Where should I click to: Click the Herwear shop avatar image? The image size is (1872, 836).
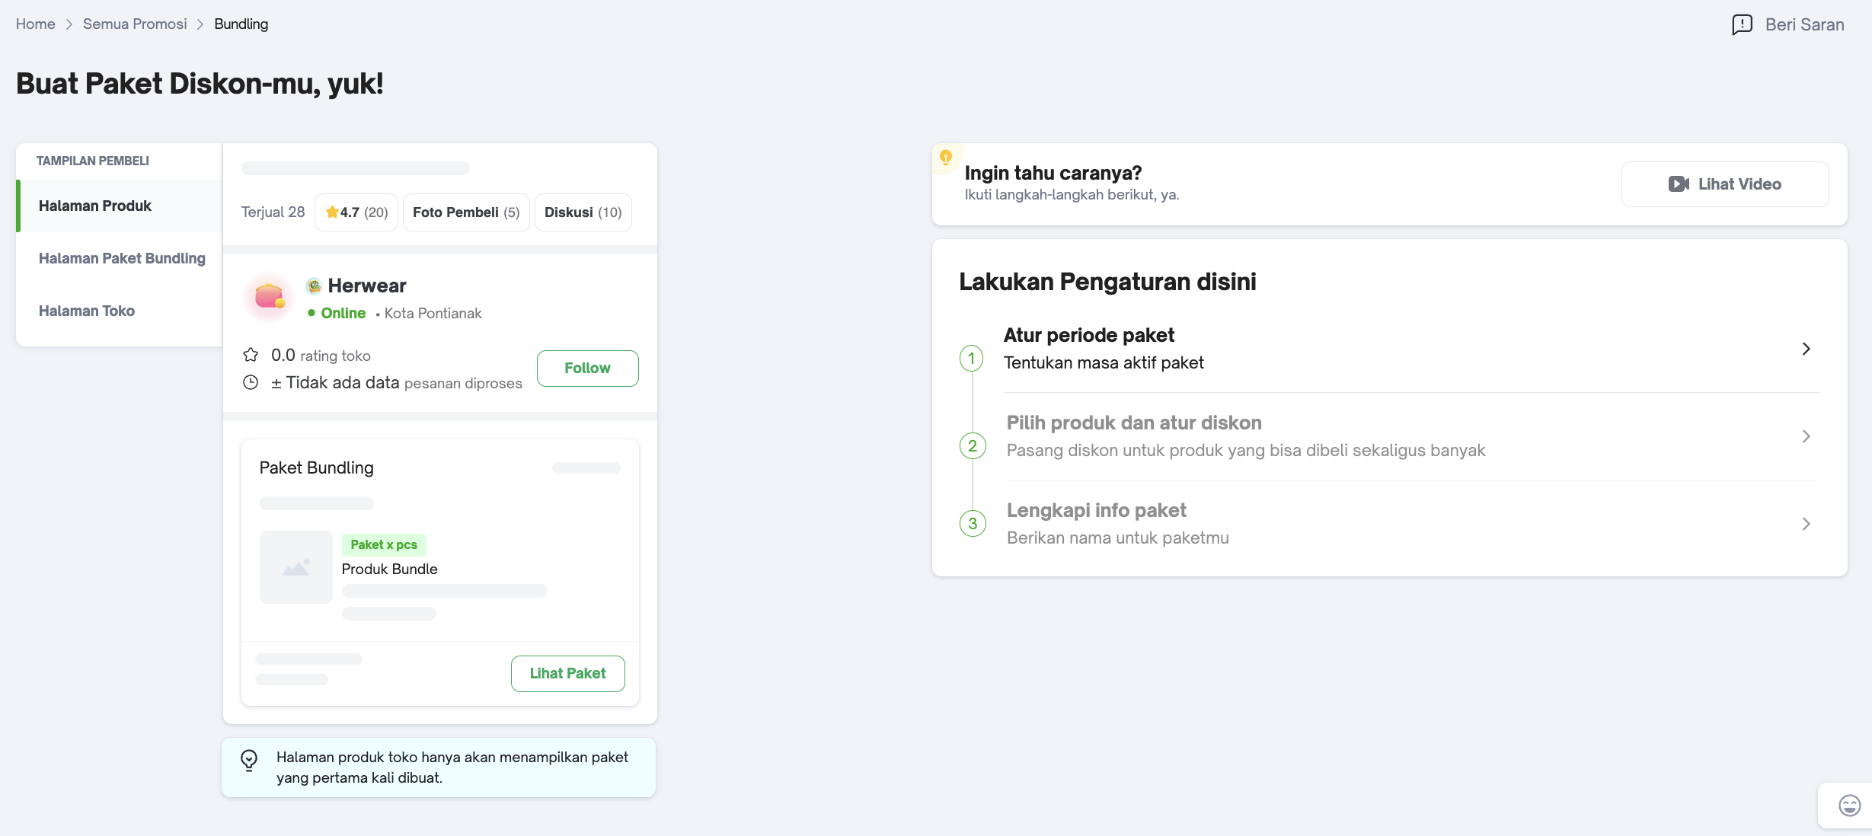click(269, 296)
